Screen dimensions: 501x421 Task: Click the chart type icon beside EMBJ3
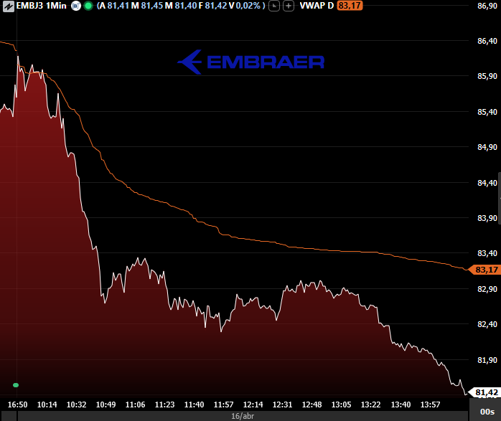coord(9,6)
